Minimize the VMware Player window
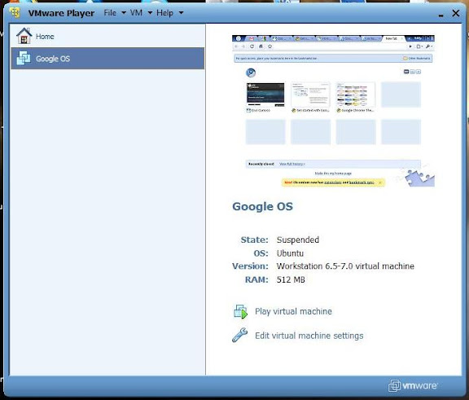 (x=441, y=15)
